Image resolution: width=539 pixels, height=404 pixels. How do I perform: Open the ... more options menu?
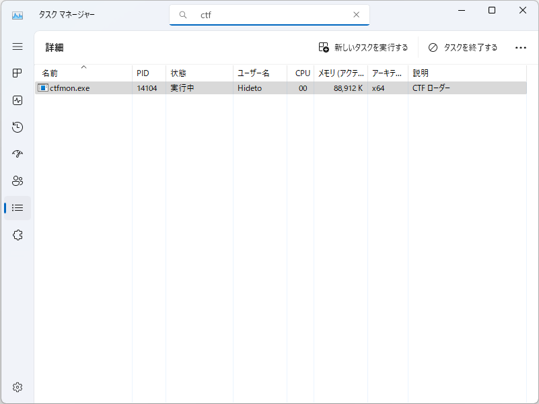pyautogui.click(x=520, y=47)
